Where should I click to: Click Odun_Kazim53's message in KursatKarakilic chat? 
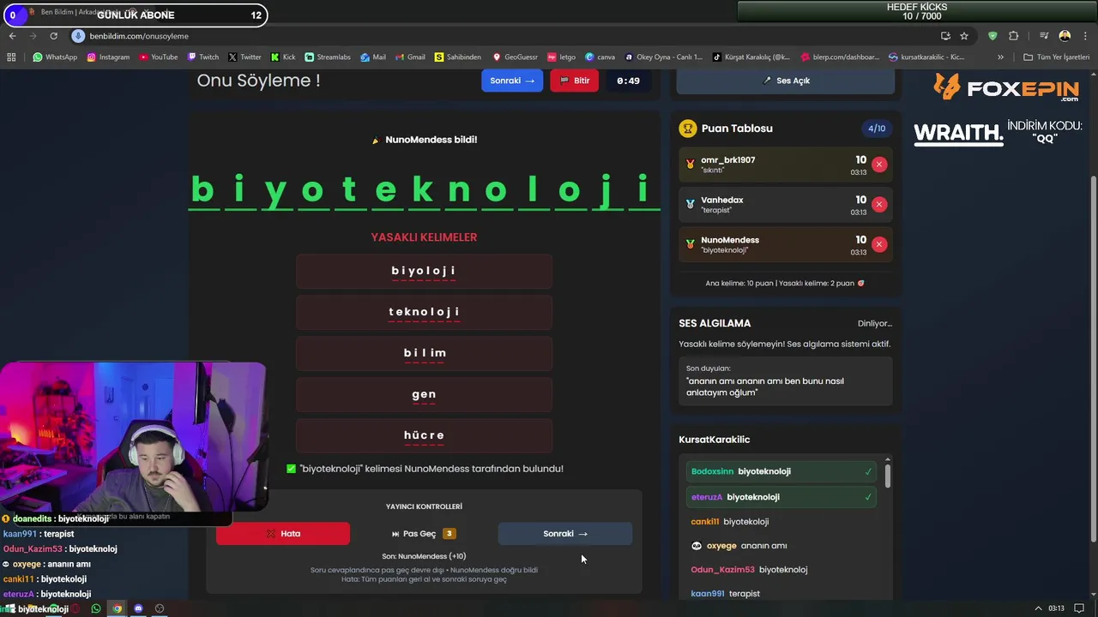pyautogui.click(x=749, y=570)
